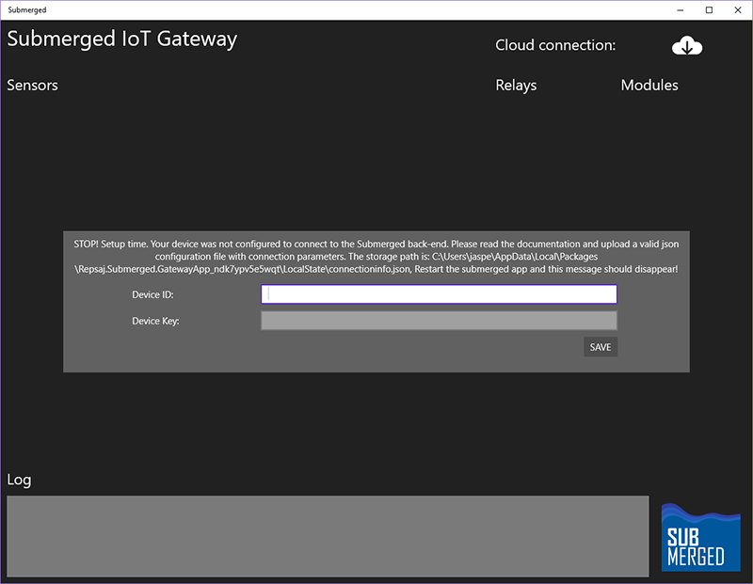Image resolution: width=753 pixels, height=584 pixels.
Task: Click the 'Cloud connection:' label
Action: pos(555,45)
